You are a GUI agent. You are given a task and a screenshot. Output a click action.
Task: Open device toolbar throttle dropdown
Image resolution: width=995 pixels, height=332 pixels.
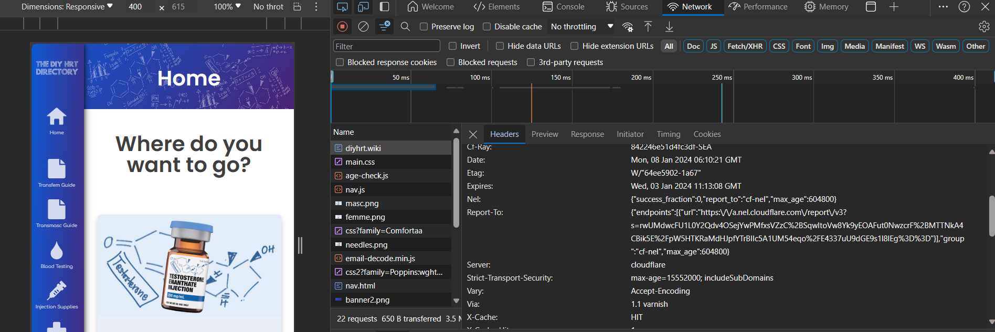(x=268, y=7)
